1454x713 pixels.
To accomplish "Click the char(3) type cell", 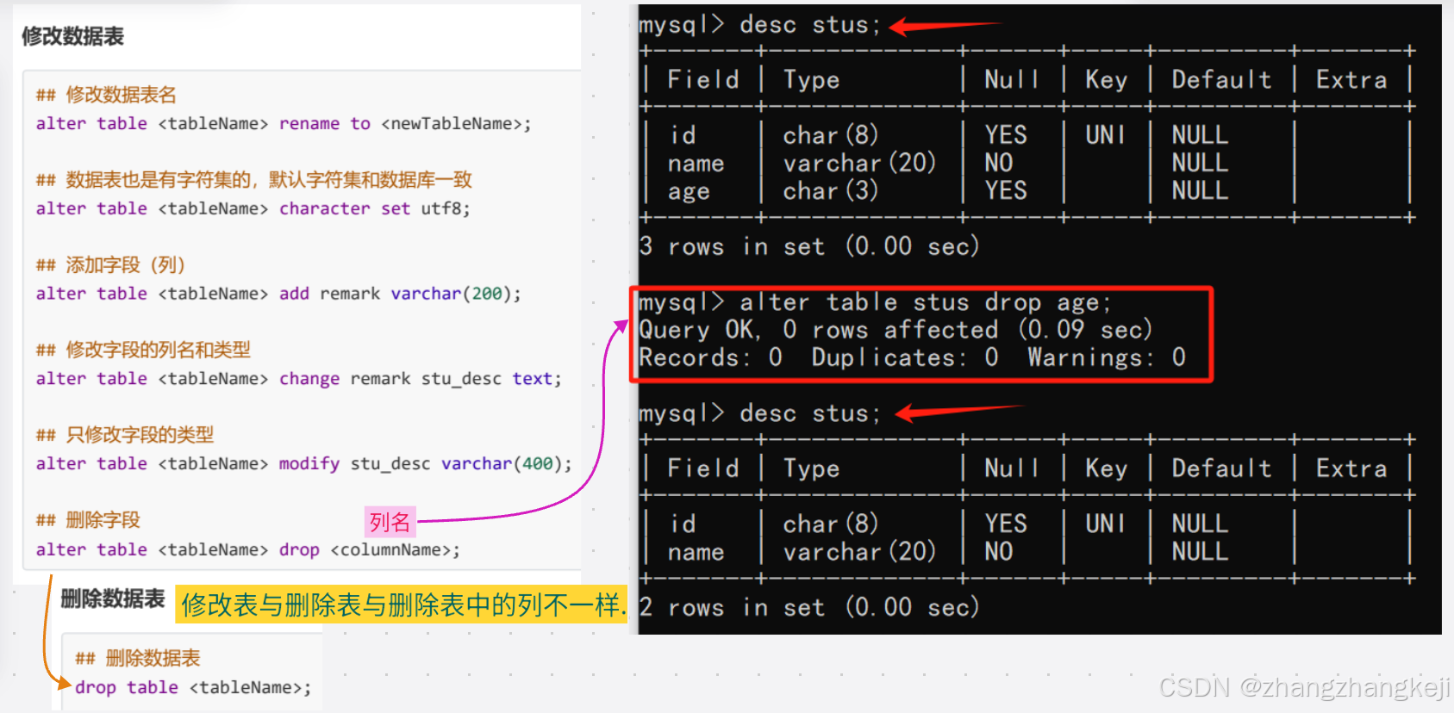I will (831, 190).
